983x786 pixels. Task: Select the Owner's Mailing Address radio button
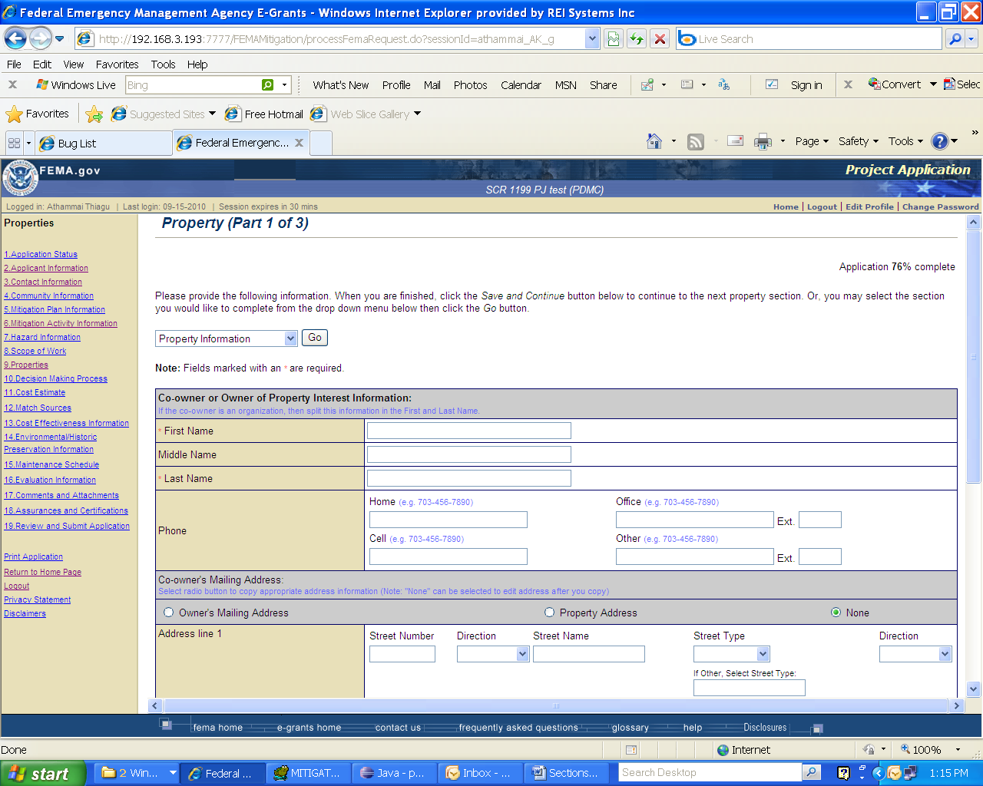pos(169,613)
